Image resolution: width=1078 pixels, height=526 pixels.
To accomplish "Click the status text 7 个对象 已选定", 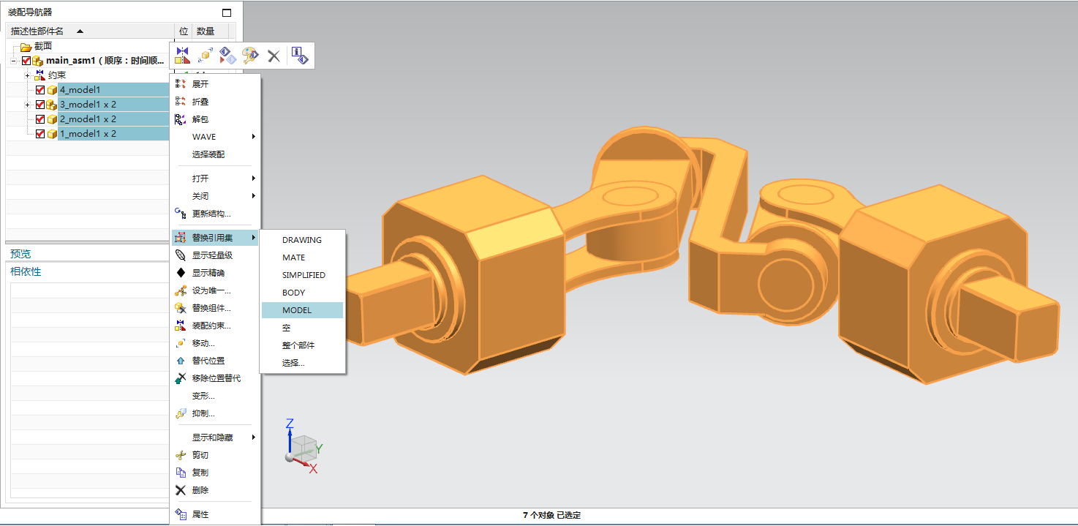I will 551,515.
